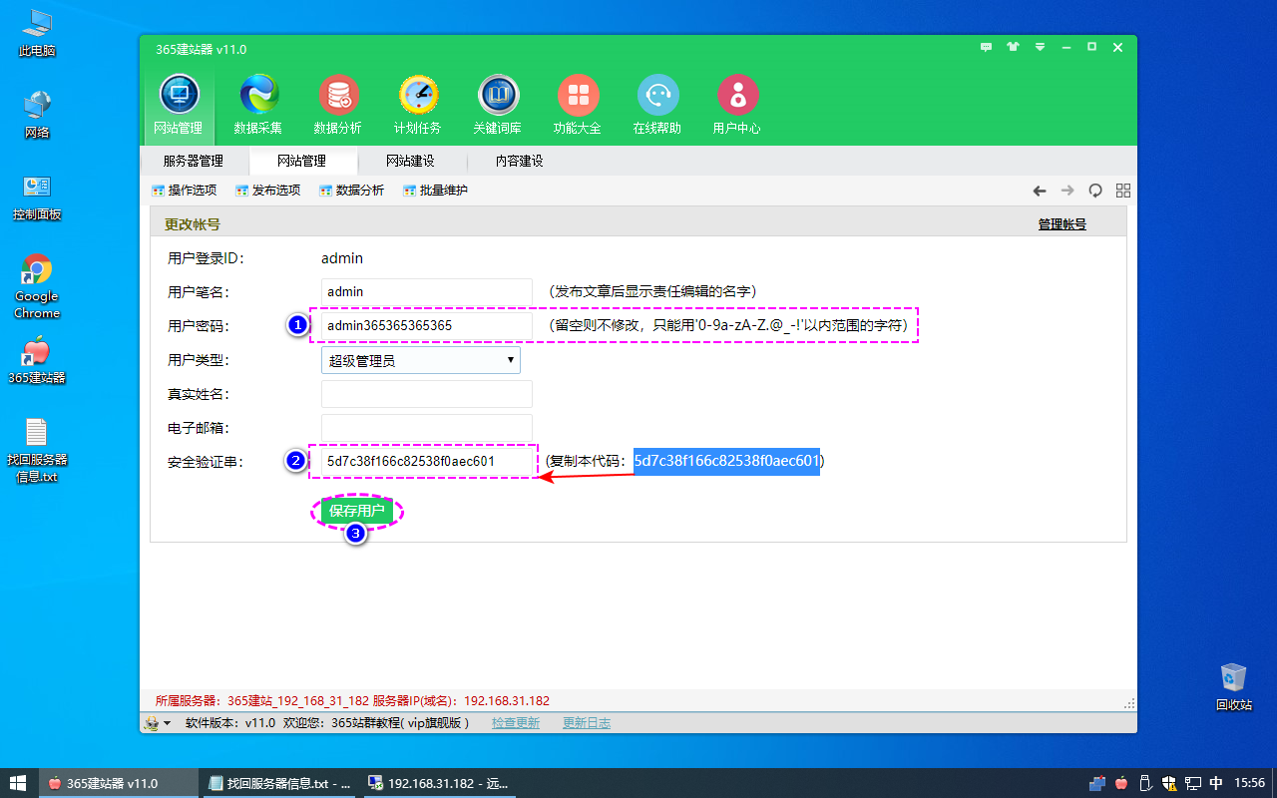Click in the 安全验证串 input field
This screenshot has width=1277, height=798.
pyautogui.click(x=427, y=462)
